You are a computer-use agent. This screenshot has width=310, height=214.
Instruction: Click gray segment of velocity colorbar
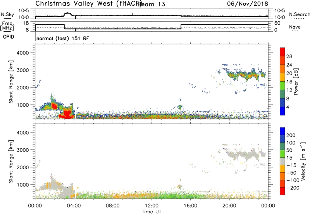click(x=282, y=161)
